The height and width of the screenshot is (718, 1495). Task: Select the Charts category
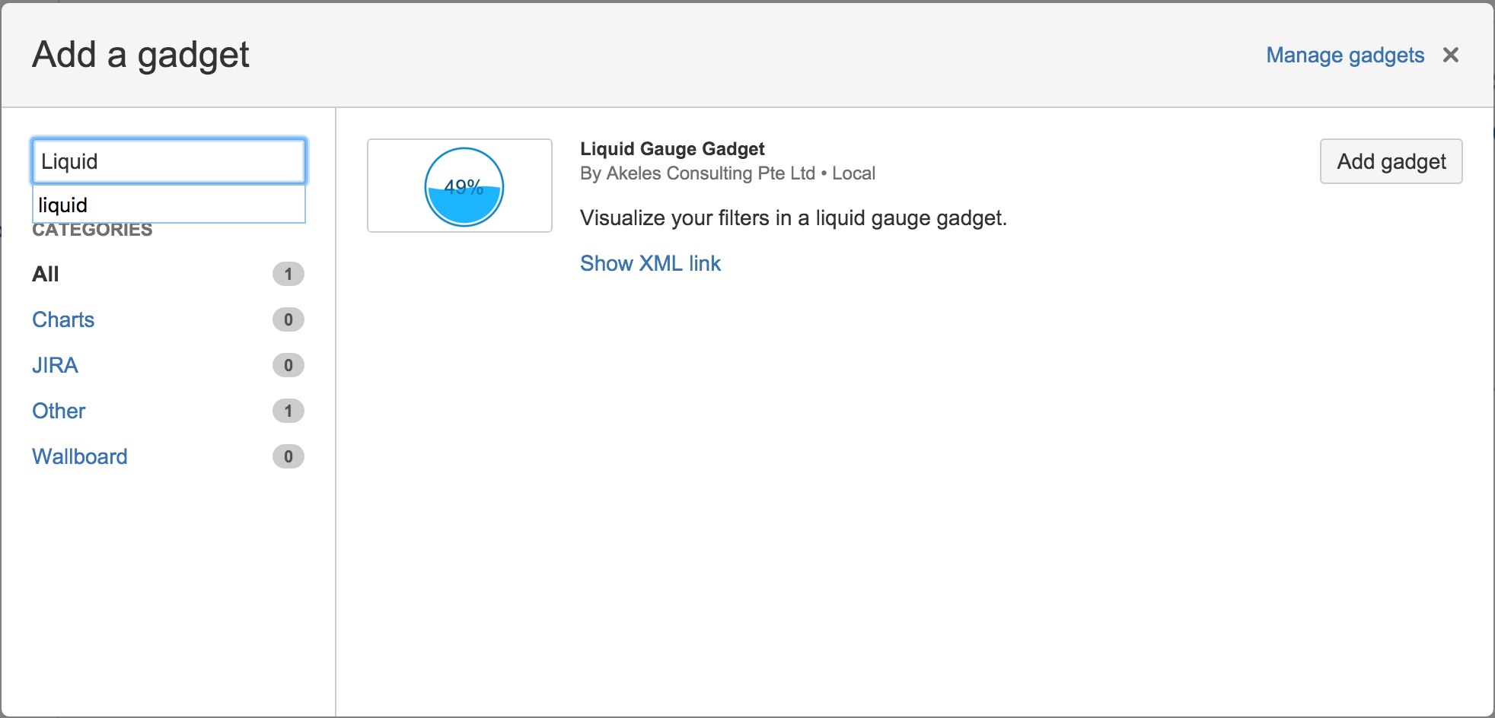point(63,319)
